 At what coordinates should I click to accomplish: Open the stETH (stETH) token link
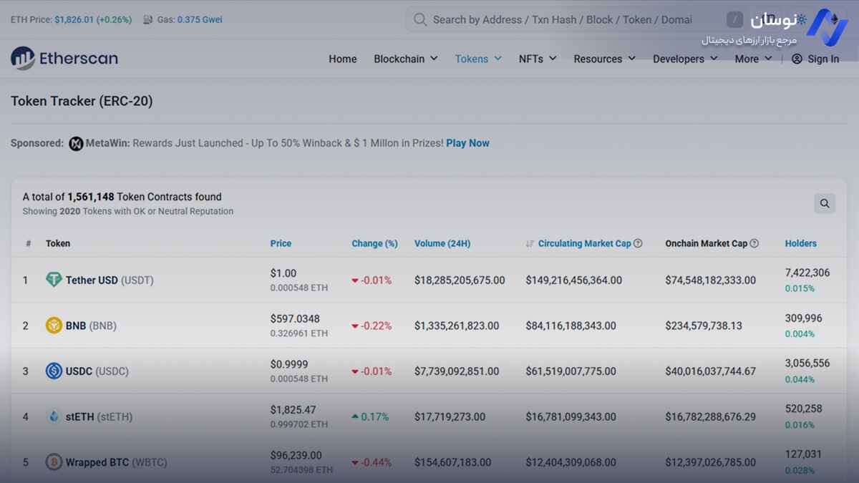[x=99, y=416]
